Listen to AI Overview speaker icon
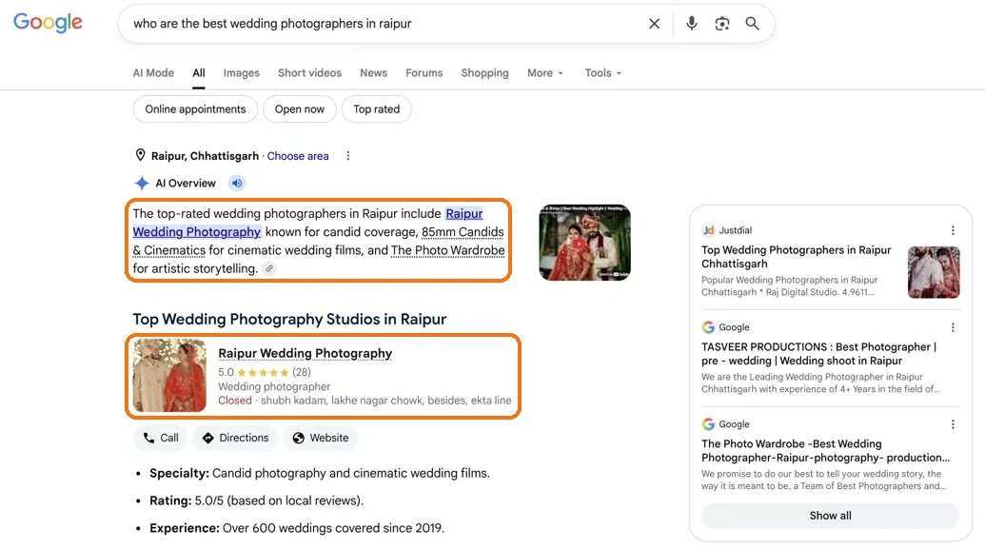This screenshot has width=985, height=549. 237,183
